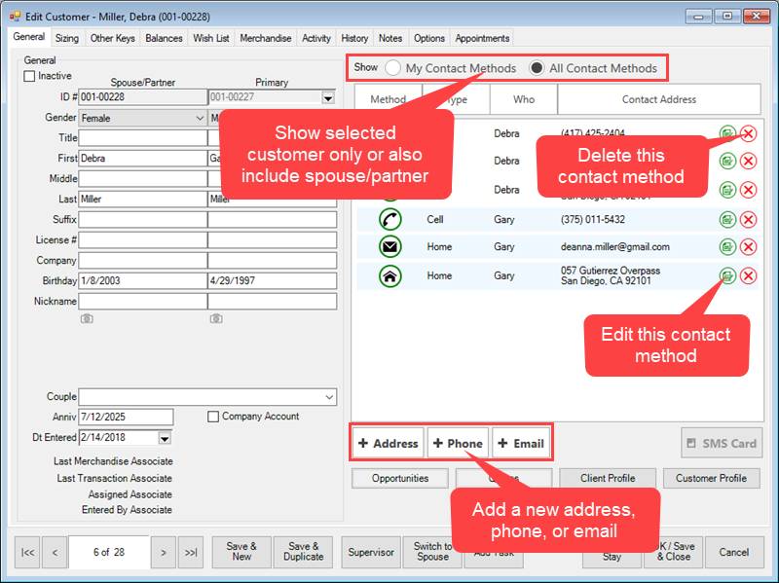
Task: Open the Dt Entered date picker dropdown
Action: (164, 438)
